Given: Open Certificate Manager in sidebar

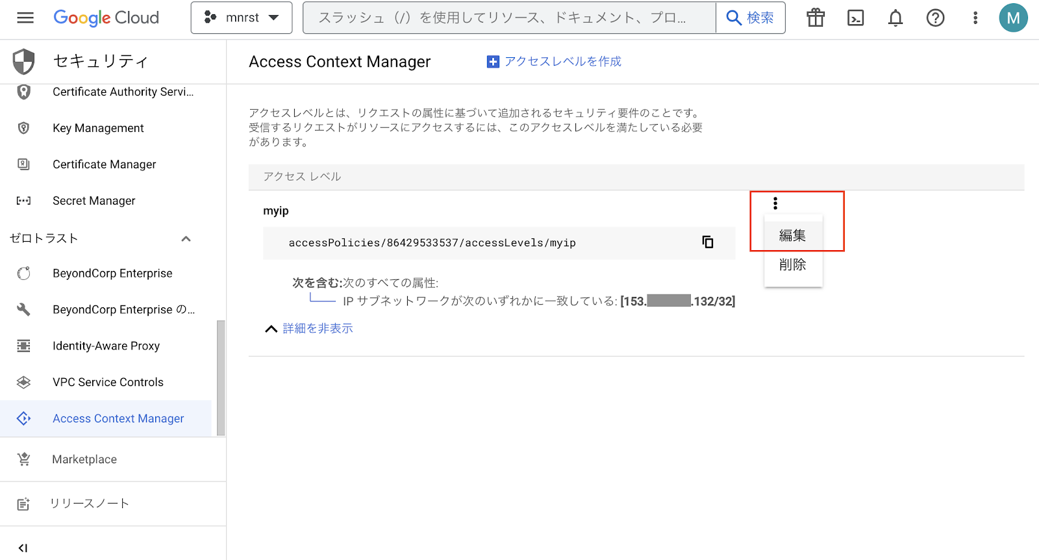Looking at the screenshot, I should point(106,164).
